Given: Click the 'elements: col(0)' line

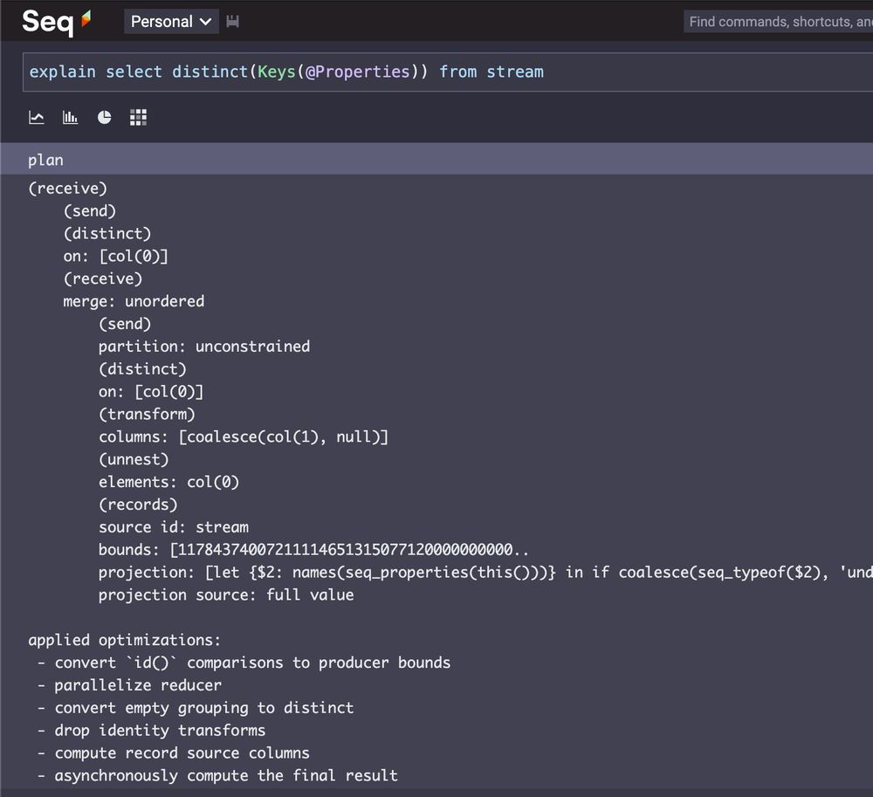Looking at the screenshot, I should [x=168, y=482].
